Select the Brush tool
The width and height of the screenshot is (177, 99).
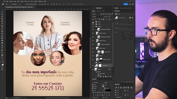pos(2,29)
